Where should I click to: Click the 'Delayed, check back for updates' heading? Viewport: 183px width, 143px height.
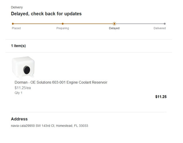click(46, 14)
